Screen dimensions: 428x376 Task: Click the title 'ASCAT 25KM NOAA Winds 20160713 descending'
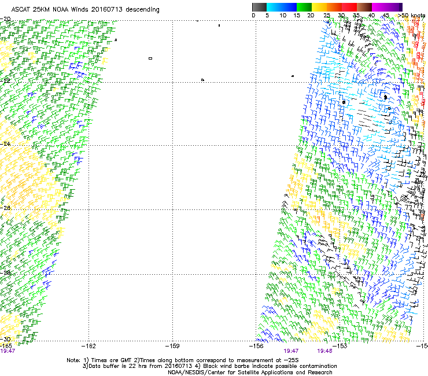86,10
